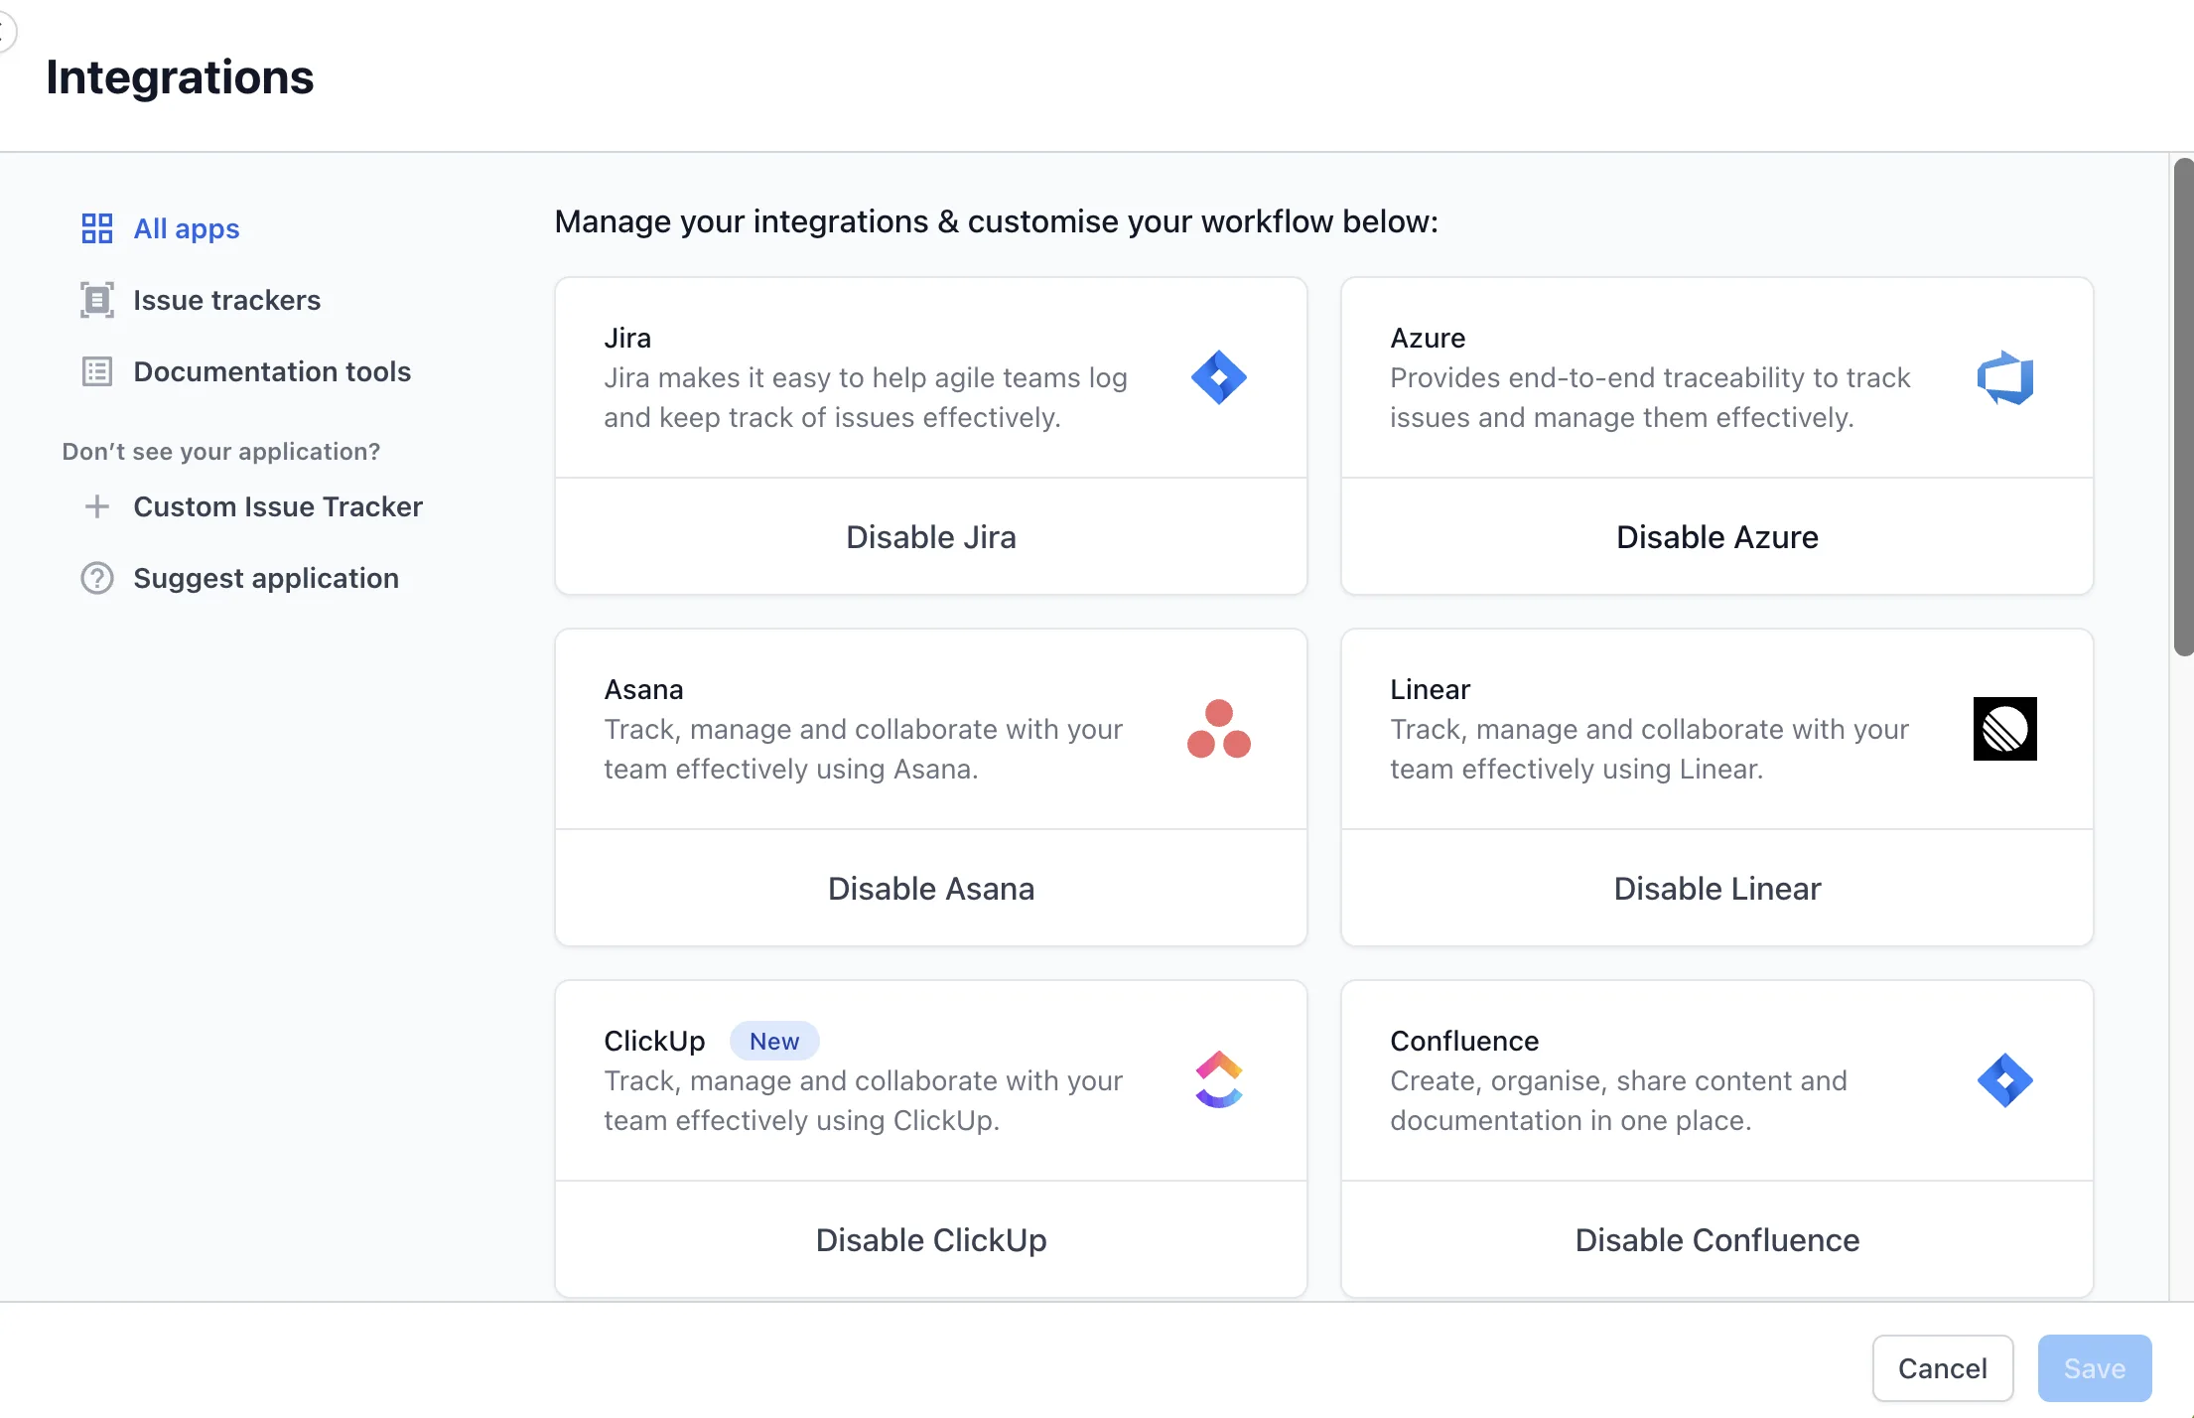
Task: Disable the Linear integration
Action: pos(1716,889)
